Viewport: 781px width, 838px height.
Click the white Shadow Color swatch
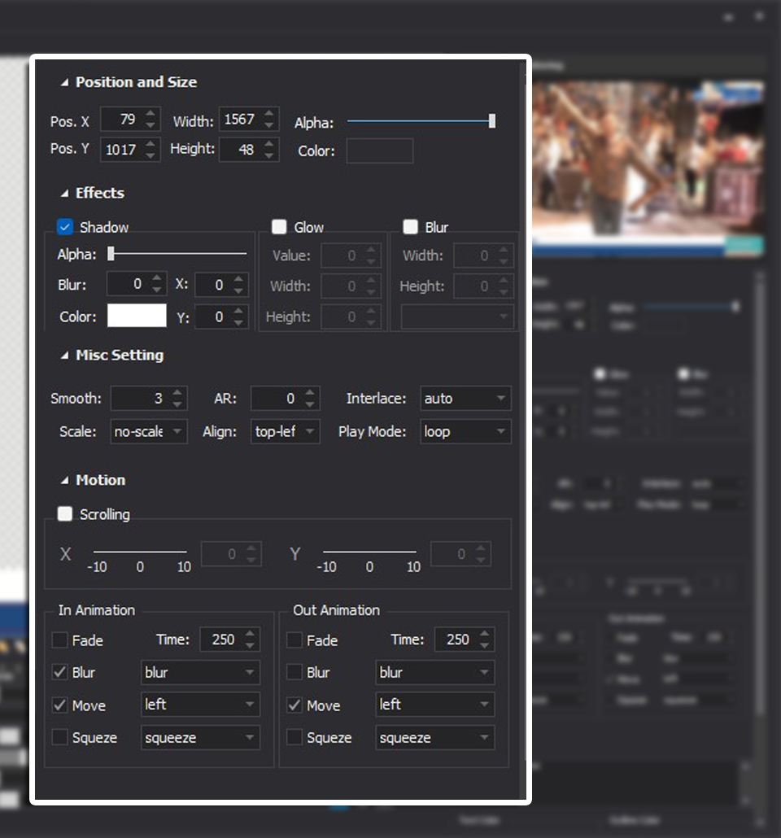137,316
